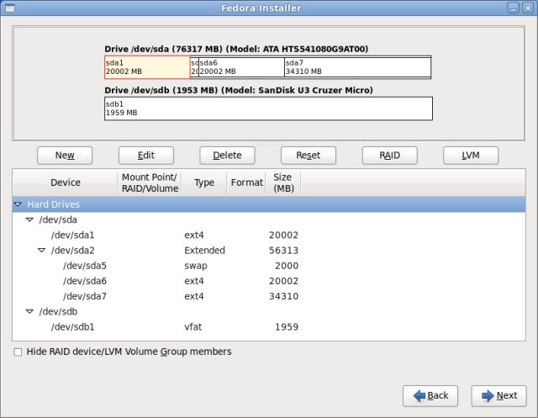Image resolution: width=538 pixels, height=418 pixels.
Task: Click the New partition button
Action: click(65, 156)
